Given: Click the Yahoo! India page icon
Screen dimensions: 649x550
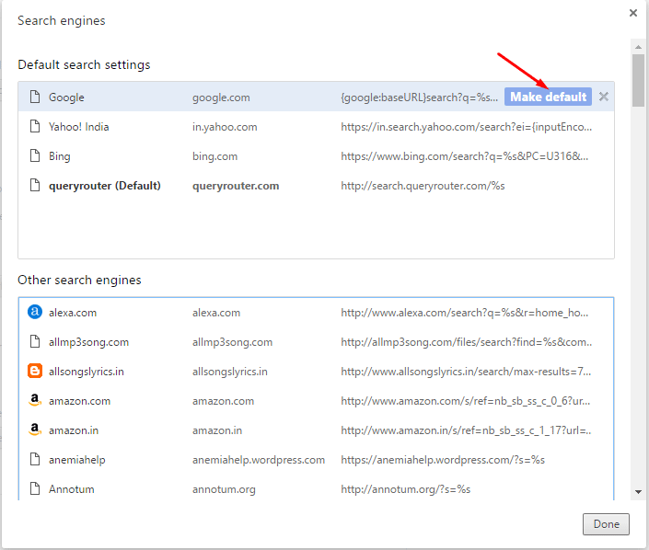Looking at the screenshot, I should [x=35, y=127].
